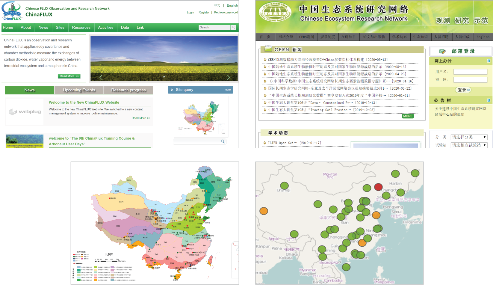Viewport: 496px width, 285px height.
Task: Click the westernmost orange map marker
Action: pos(264,211)
